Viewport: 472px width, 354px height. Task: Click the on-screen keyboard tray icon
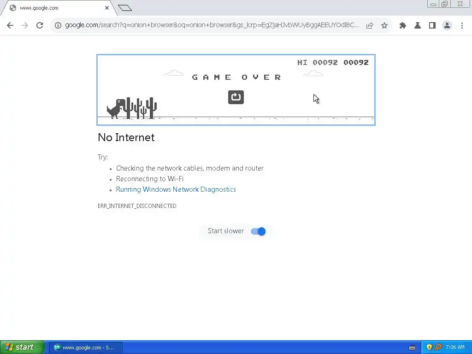click(x=412, y=348)
